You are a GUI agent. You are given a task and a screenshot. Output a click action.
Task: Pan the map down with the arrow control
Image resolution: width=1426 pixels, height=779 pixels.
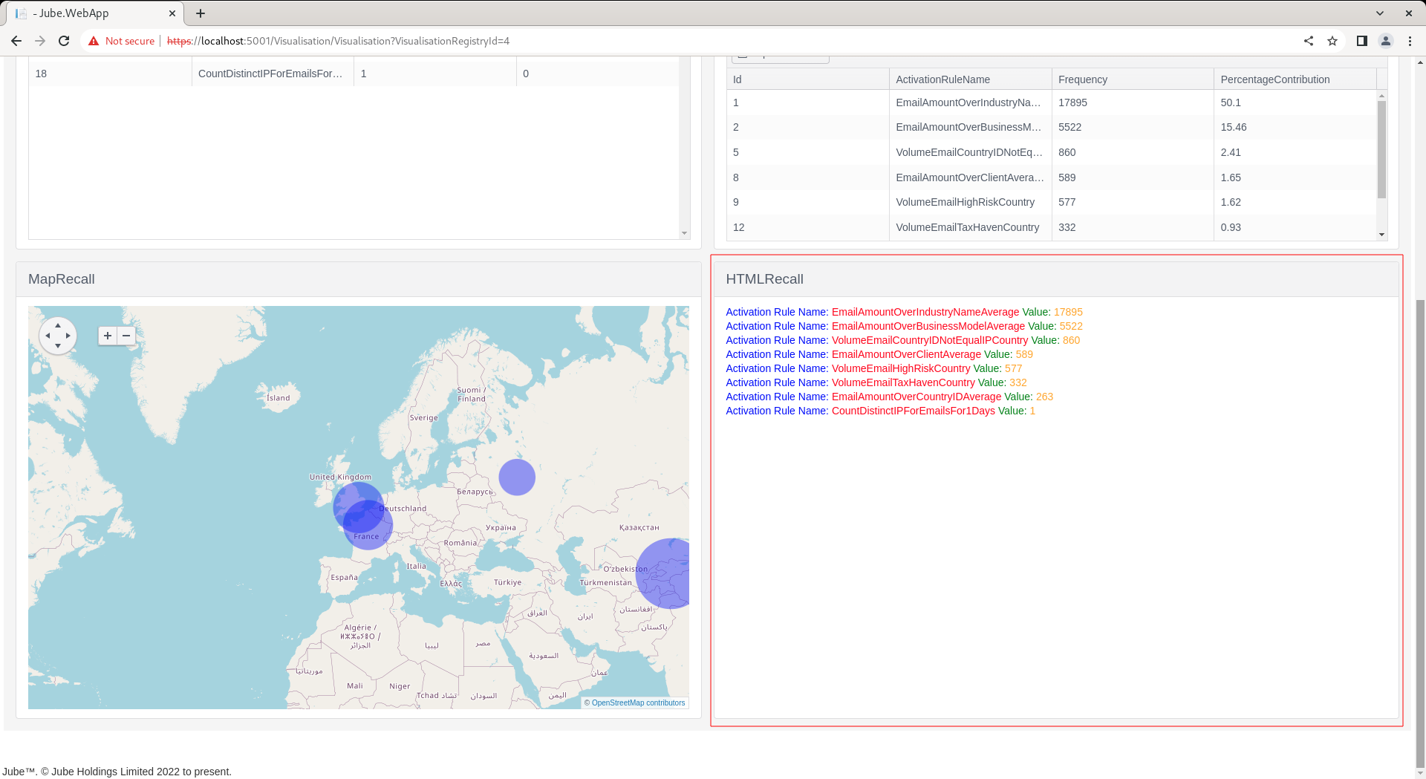pos(58,346)
